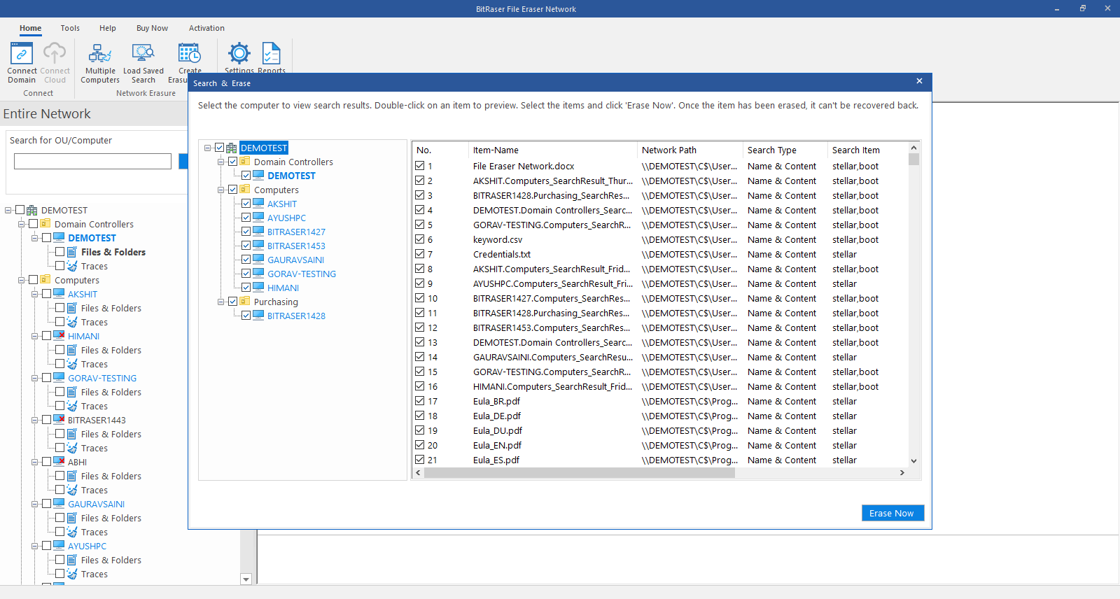Open the Reports icon
The height and width of the screenshot is (599, 1120).
tap(272, 53)
